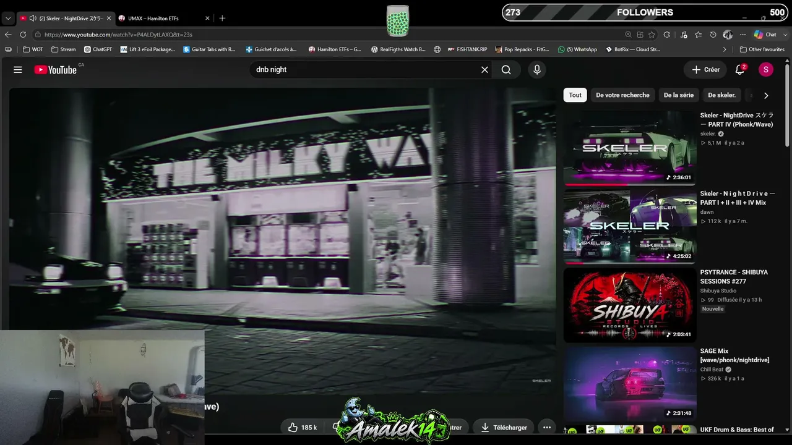The height and width of the screenshot is (445, 792).
Task: Show more bookmarks with overflow chevron
Action: pyautogui.click(x=725, y=49)
